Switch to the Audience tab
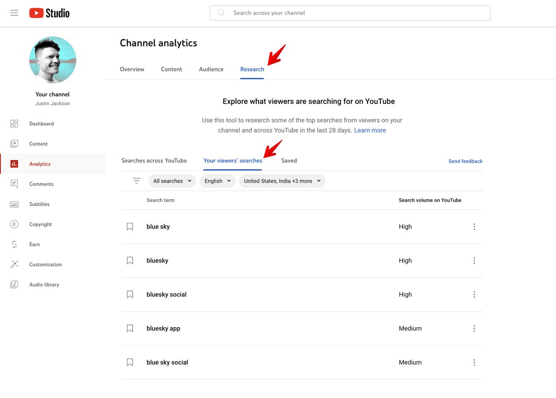 click(x=211, y=69)
